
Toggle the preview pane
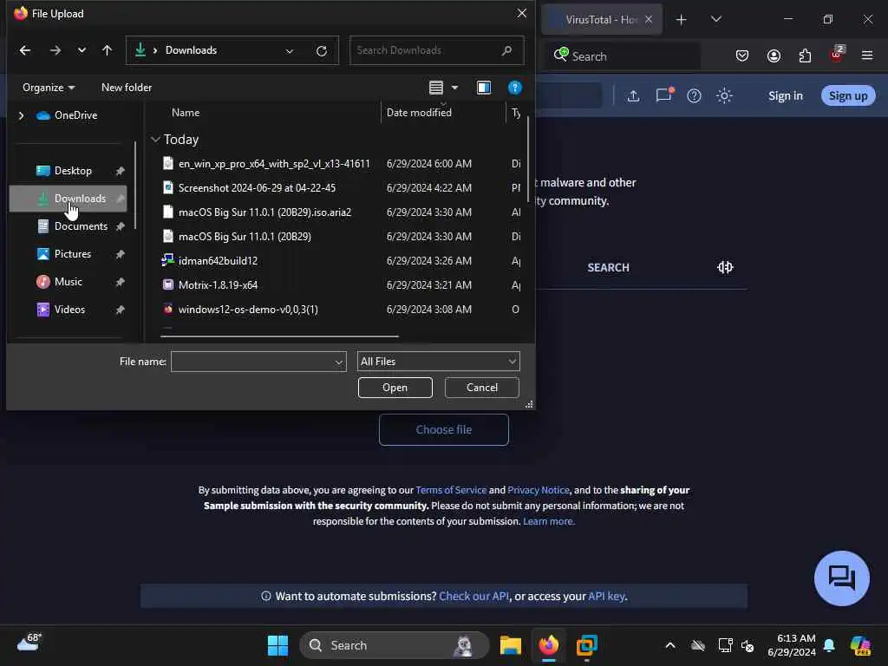(484, 88)
